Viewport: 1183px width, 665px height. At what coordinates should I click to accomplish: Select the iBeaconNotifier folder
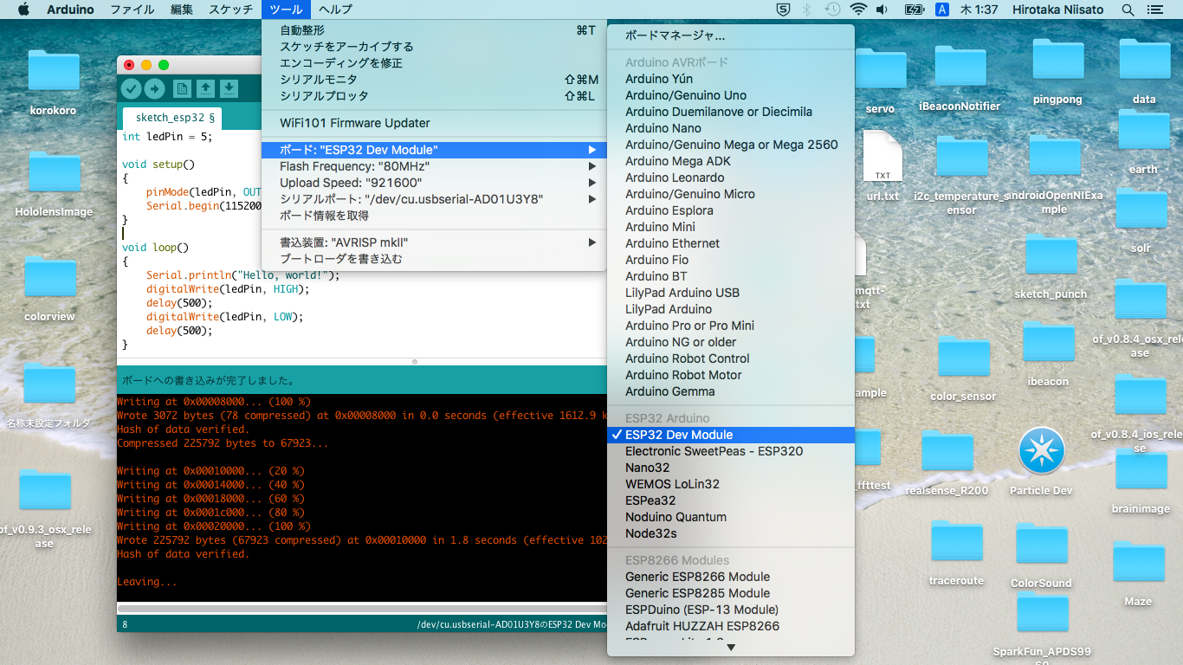click(960, 68)
